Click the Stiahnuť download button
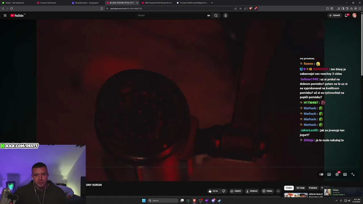 tap(252, 191)
